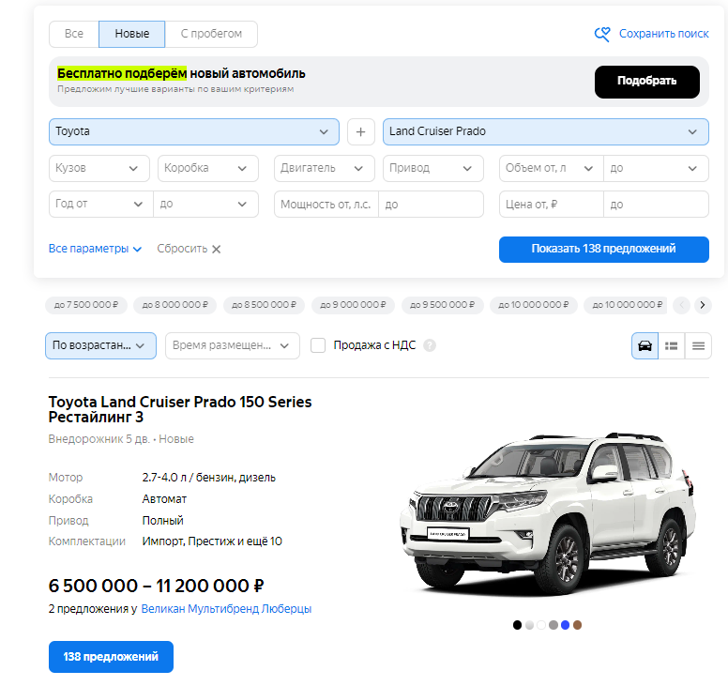Switch to car card view icon
The image size is (728, 686).
(645, 345)
